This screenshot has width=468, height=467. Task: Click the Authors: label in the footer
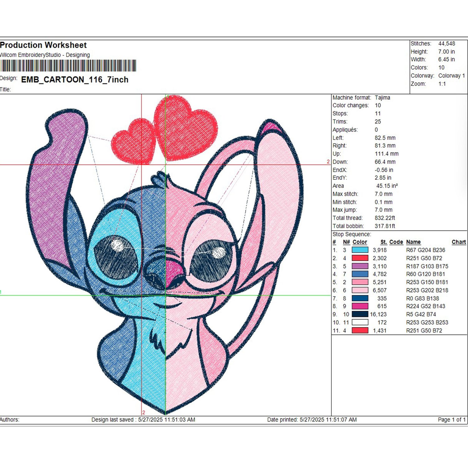tap(10, 420)
